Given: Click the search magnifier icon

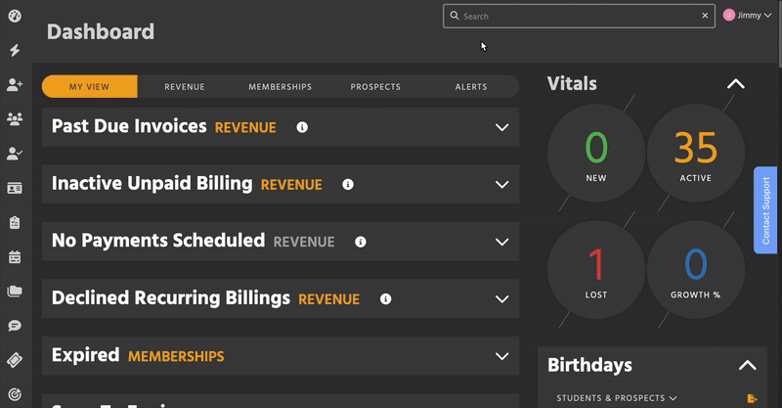Looking at the screenshot, I should pyautogui.click(x=455, y=16).
